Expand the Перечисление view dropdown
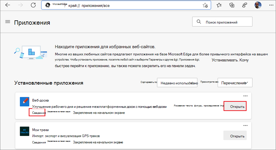The image size is (276, 150). 235,83
